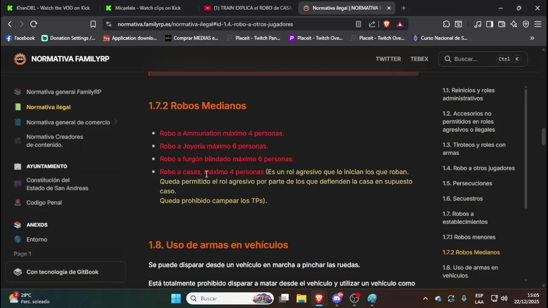Switch to the TRAIN EXPLICA YouTube tab
Image resolution: width=548 pixels, height=308 pixels.
(248, 8)
